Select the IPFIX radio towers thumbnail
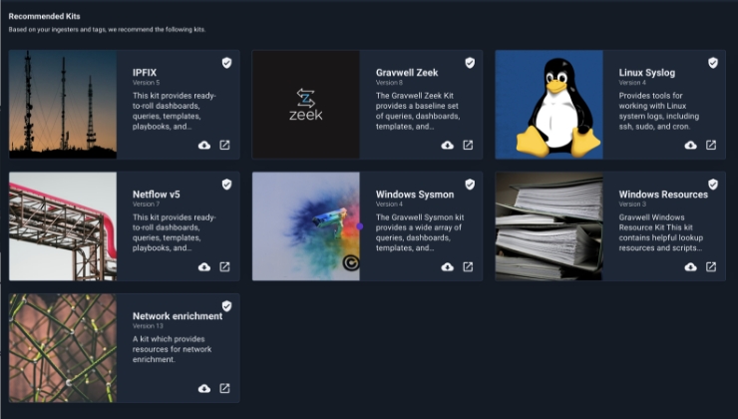Viewport: 738px width, 419px height. click(63, 105)
